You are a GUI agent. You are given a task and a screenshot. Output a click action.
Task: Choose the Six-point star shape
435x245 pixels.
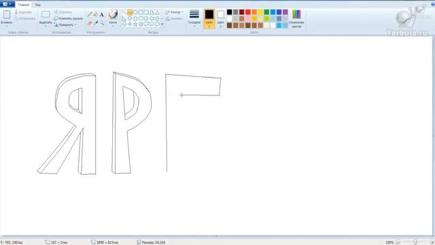141,24
